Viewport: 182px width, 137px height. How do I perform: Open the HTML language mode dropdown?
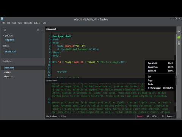(155, 116)
